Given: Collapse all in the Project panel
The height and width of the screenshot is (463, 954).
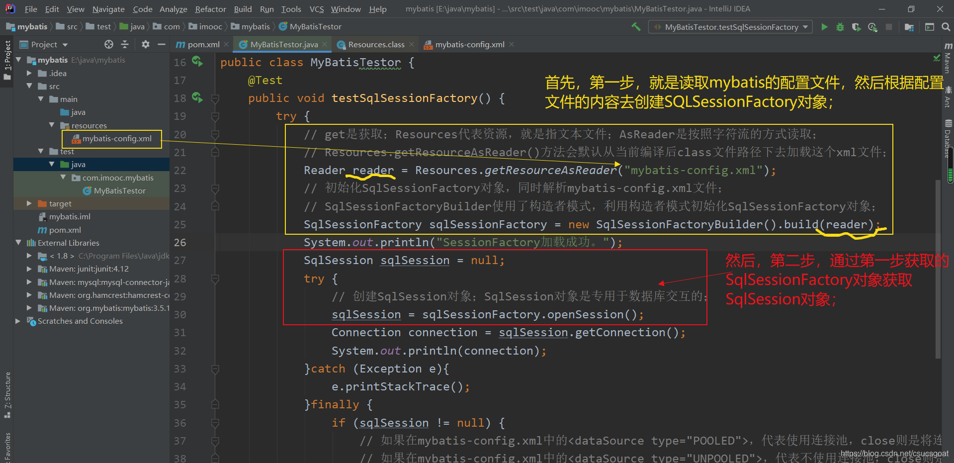Looking at the screenshot, I should tap(125, 44).
